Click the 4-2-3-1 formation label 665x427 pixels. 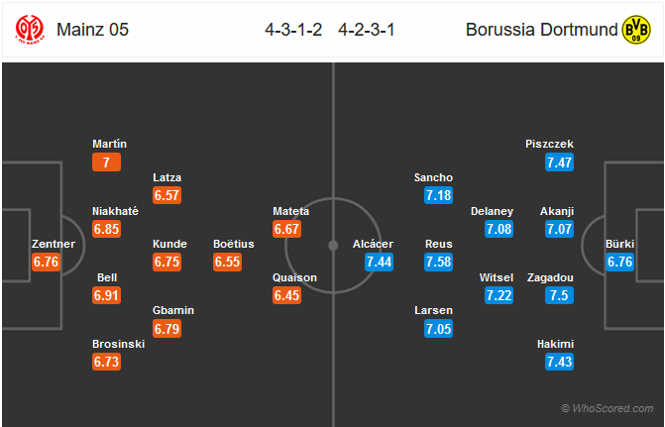pyautogui.click(x=367, y=30)
